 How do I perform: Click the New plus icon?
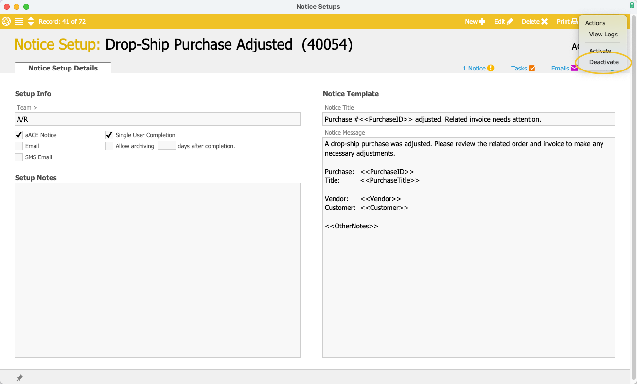tap(482, 21)
